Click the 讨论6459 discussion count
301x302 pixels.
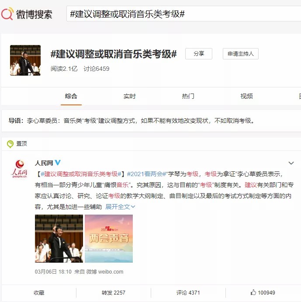pyautogui.click(x=96, y=69)
